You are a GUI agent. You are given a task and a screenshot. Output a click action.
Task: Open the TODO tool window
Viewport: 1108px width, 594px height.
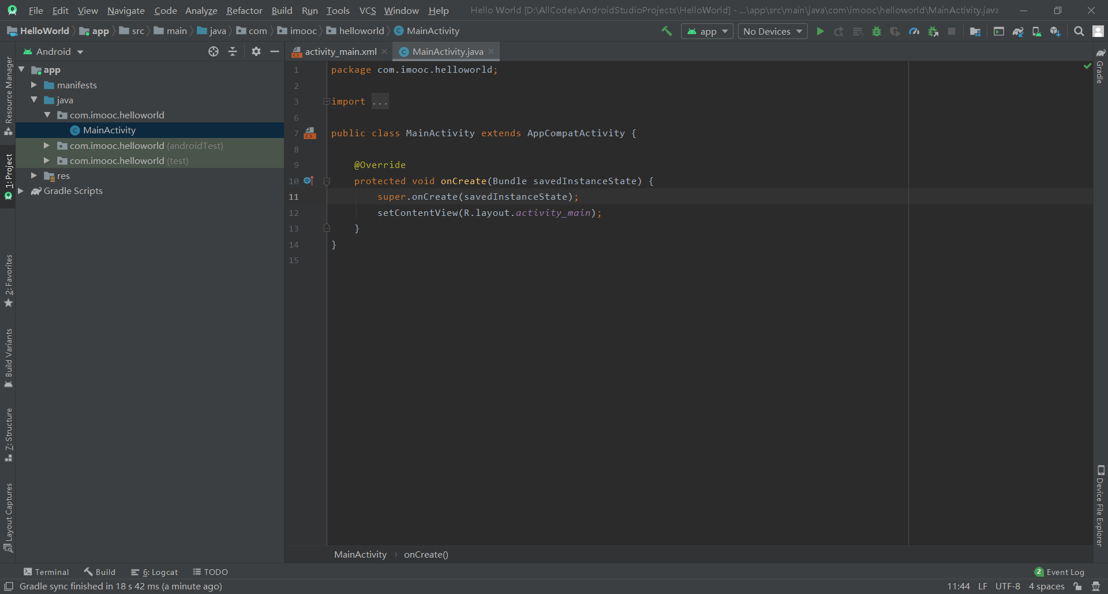[x=211, y=572]
